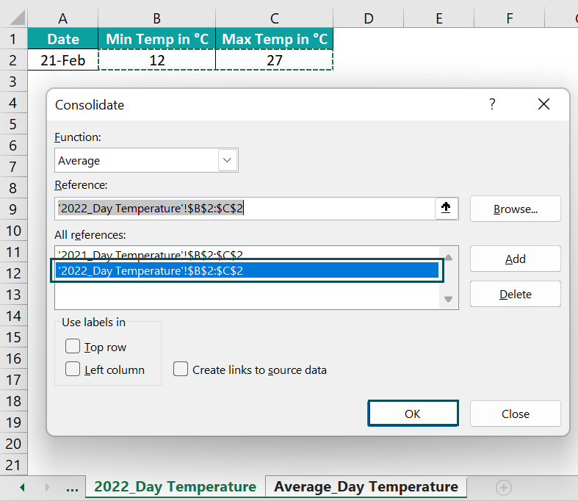Click the Max Temp in °C header cell

coord(274,39)
